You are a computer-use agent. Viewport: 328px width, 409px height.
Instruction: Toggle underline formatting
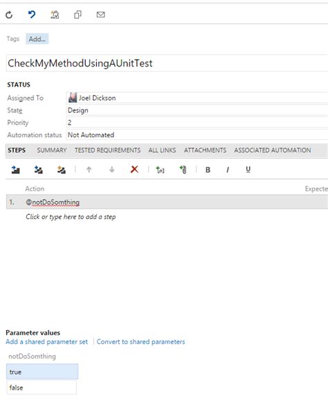click(x=248, y=170)
